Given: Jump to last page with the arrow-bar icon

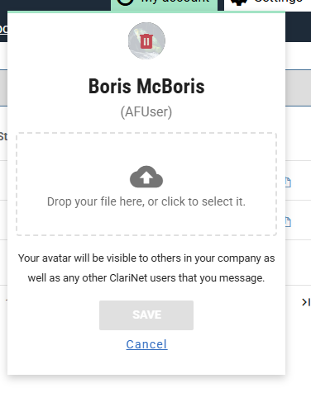Looking at the screenshot, I should pyautogui.click(x=306, y=302).
